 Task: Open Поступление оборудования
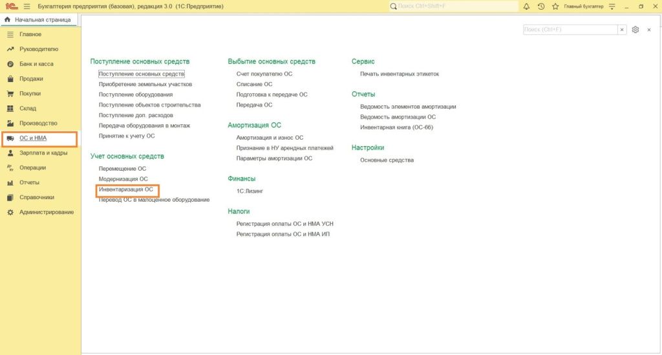point(136,94)
